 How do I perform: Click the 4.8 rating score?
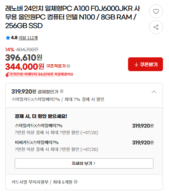pos(14,38)
